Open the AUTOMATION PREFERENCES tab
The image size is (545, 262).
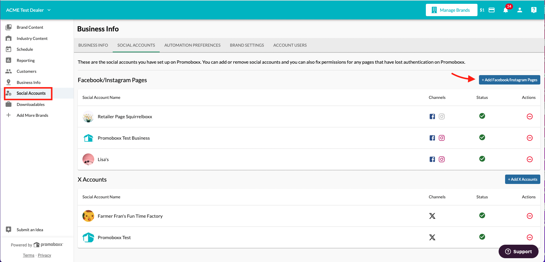[193, 45]
